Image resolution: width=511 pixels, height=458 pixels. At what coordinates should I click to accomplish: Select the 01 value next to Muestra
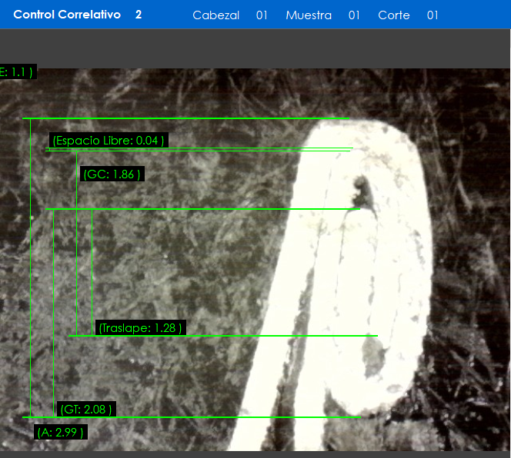coord(354,15)
